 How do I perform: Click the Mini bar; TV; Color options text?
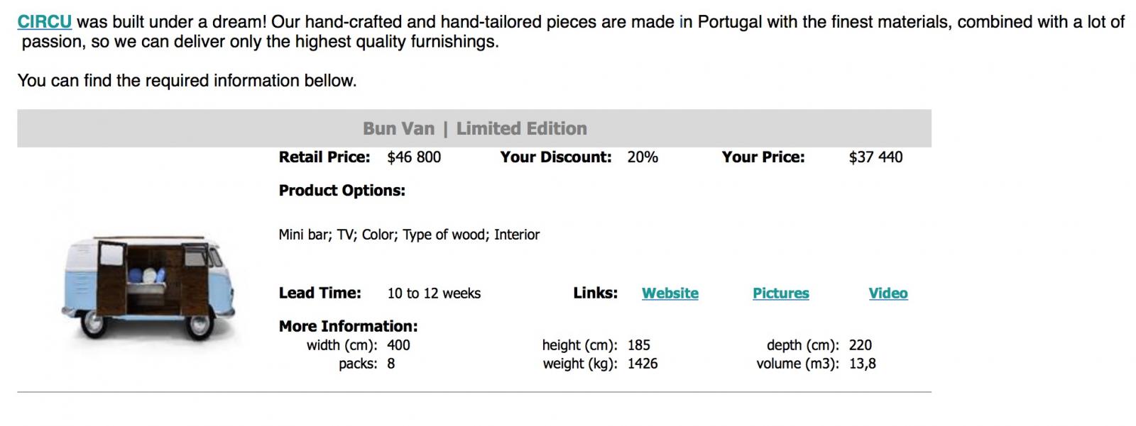409,235
